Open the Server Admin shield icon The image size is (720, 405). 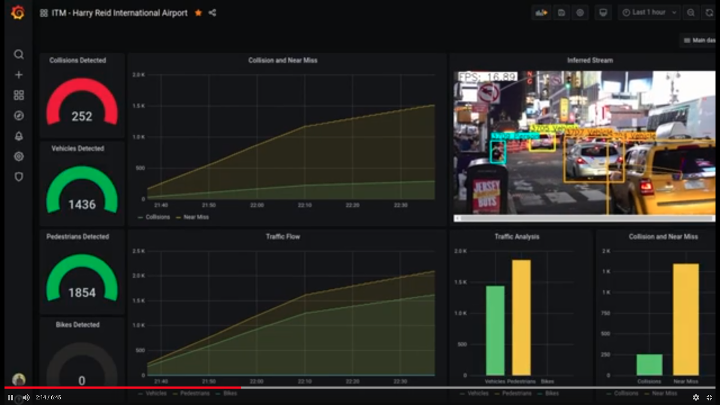pos(19,177)
